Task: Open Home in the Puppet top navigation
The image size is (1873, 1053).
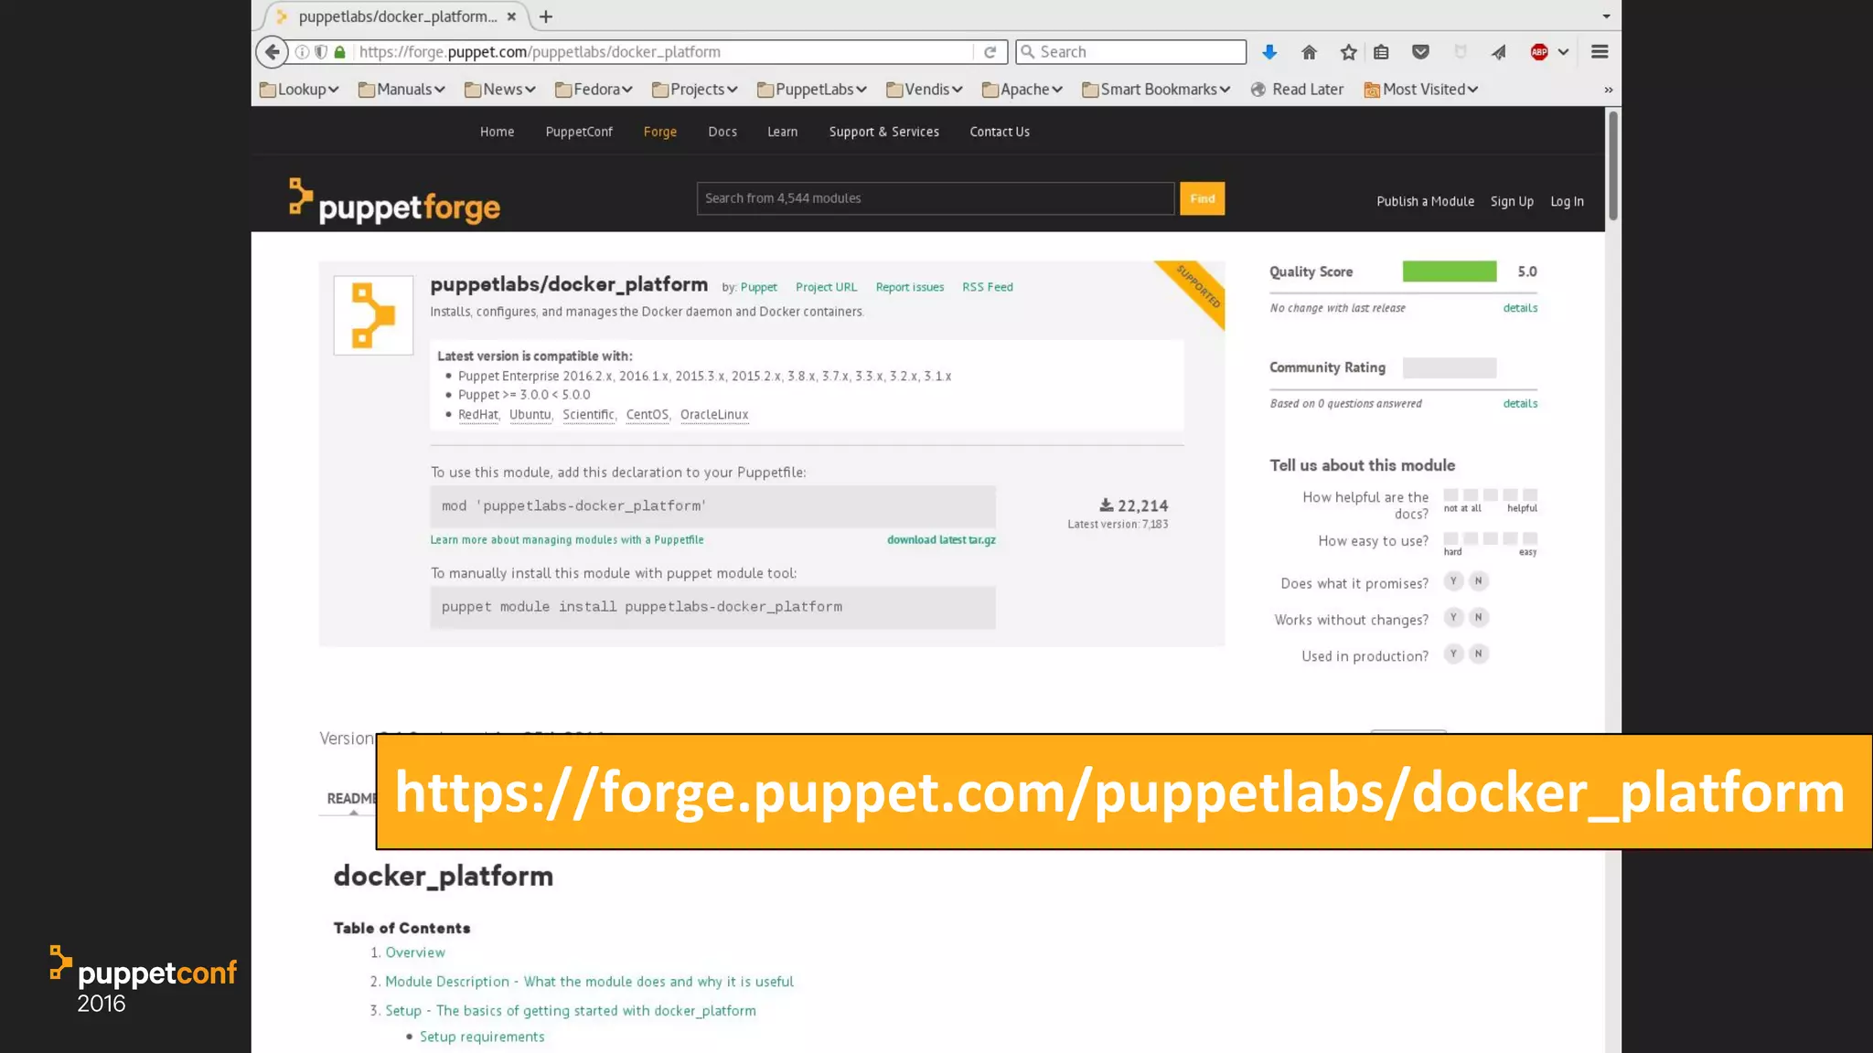Action: tap(497, 132)
